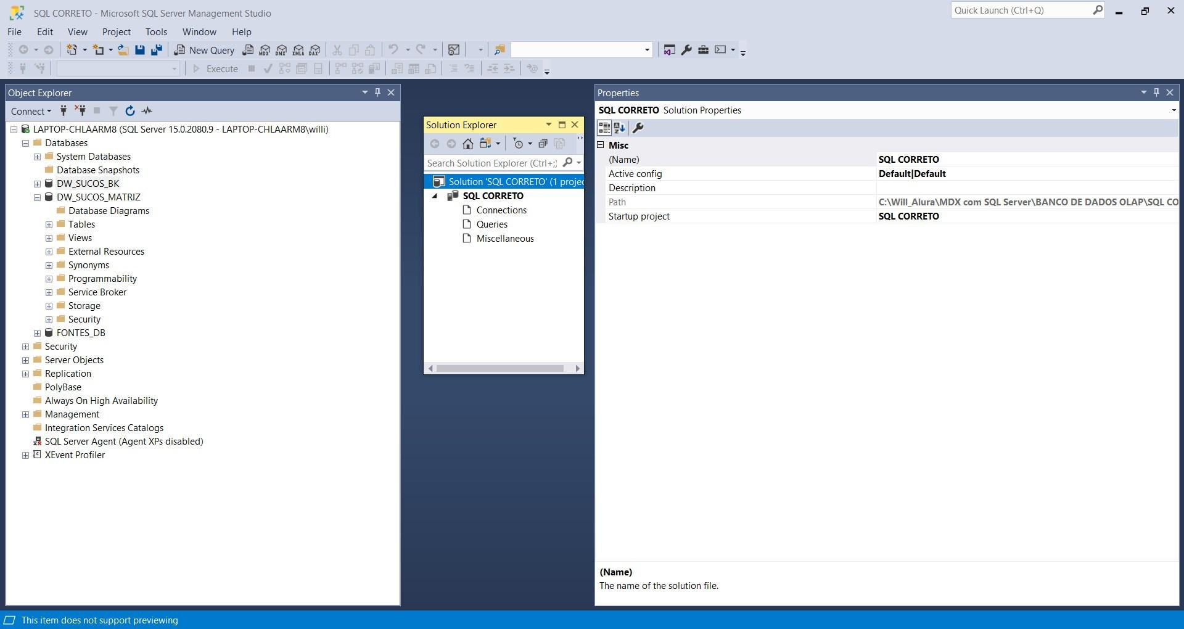Image resolution: width=1184 pixels, height=629 pixels.
Task: Click Categorized view icon in Properties
Action: (604, 128)
